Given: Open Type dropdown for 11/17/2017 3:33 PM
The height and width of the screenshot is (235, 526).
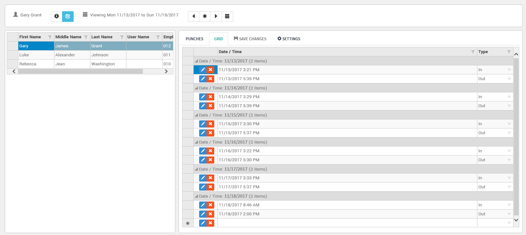Looking at the screenshot, I should (x=509, y=178).
